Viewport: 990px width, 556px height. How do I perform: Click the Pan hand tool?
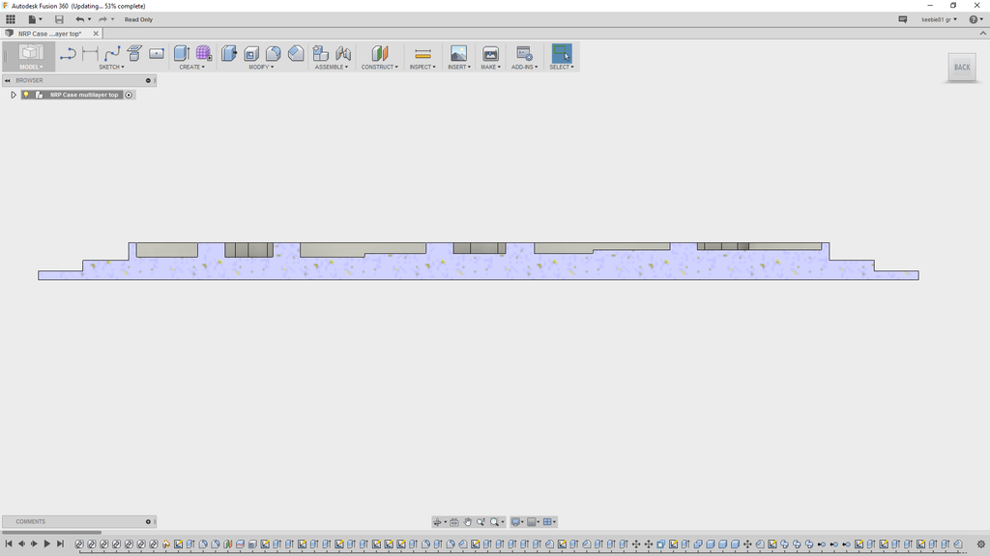(467, 522)
